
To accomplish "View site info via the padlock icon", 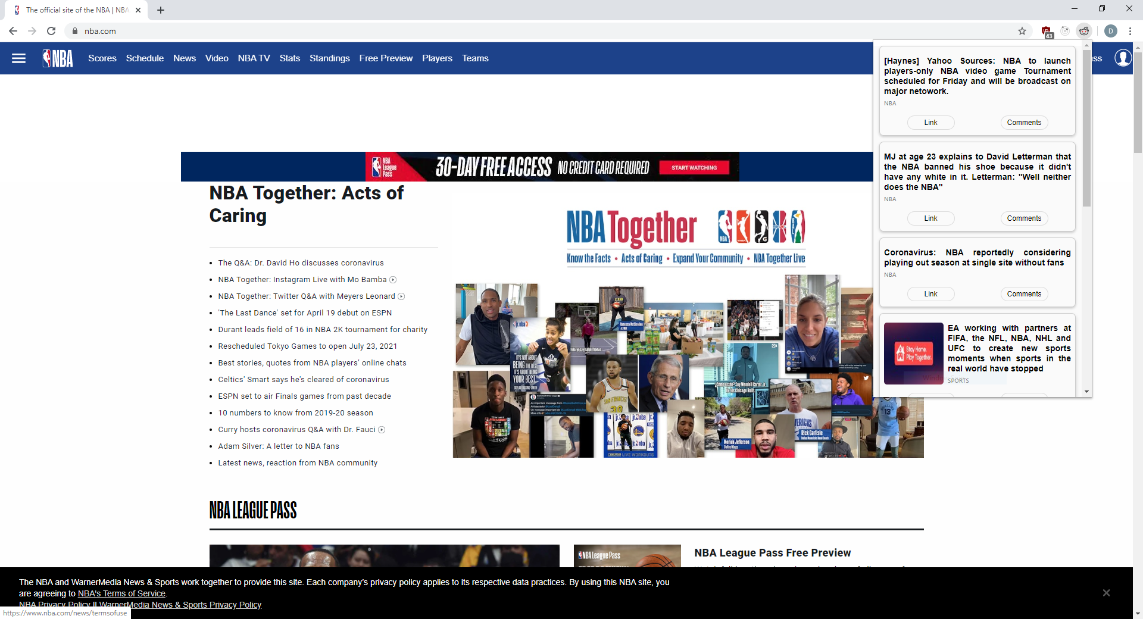I will pyautogui.click(x=74, y=31).
